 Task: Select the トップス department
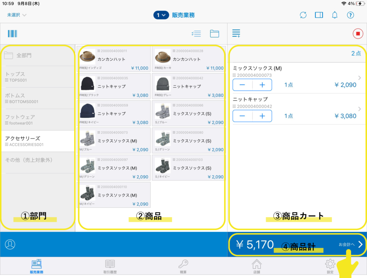pos(38,77)
